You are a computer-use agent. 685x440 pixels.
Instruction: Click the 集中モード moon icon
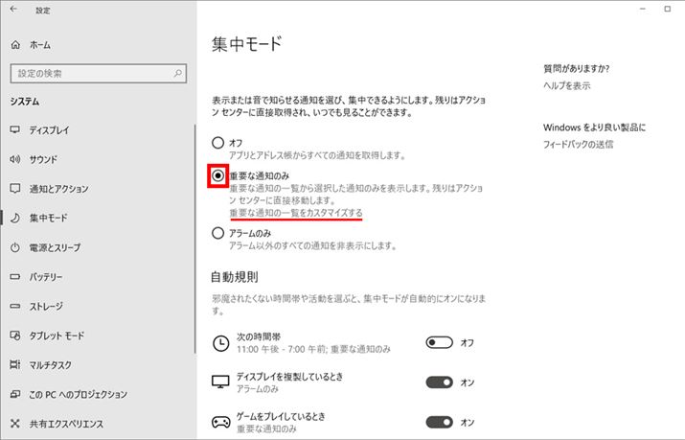(15, 218)
